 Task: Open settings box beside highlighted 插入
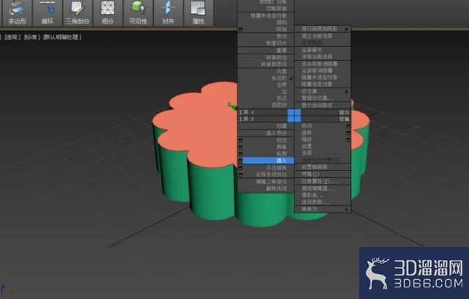click(x=240, y=161)
